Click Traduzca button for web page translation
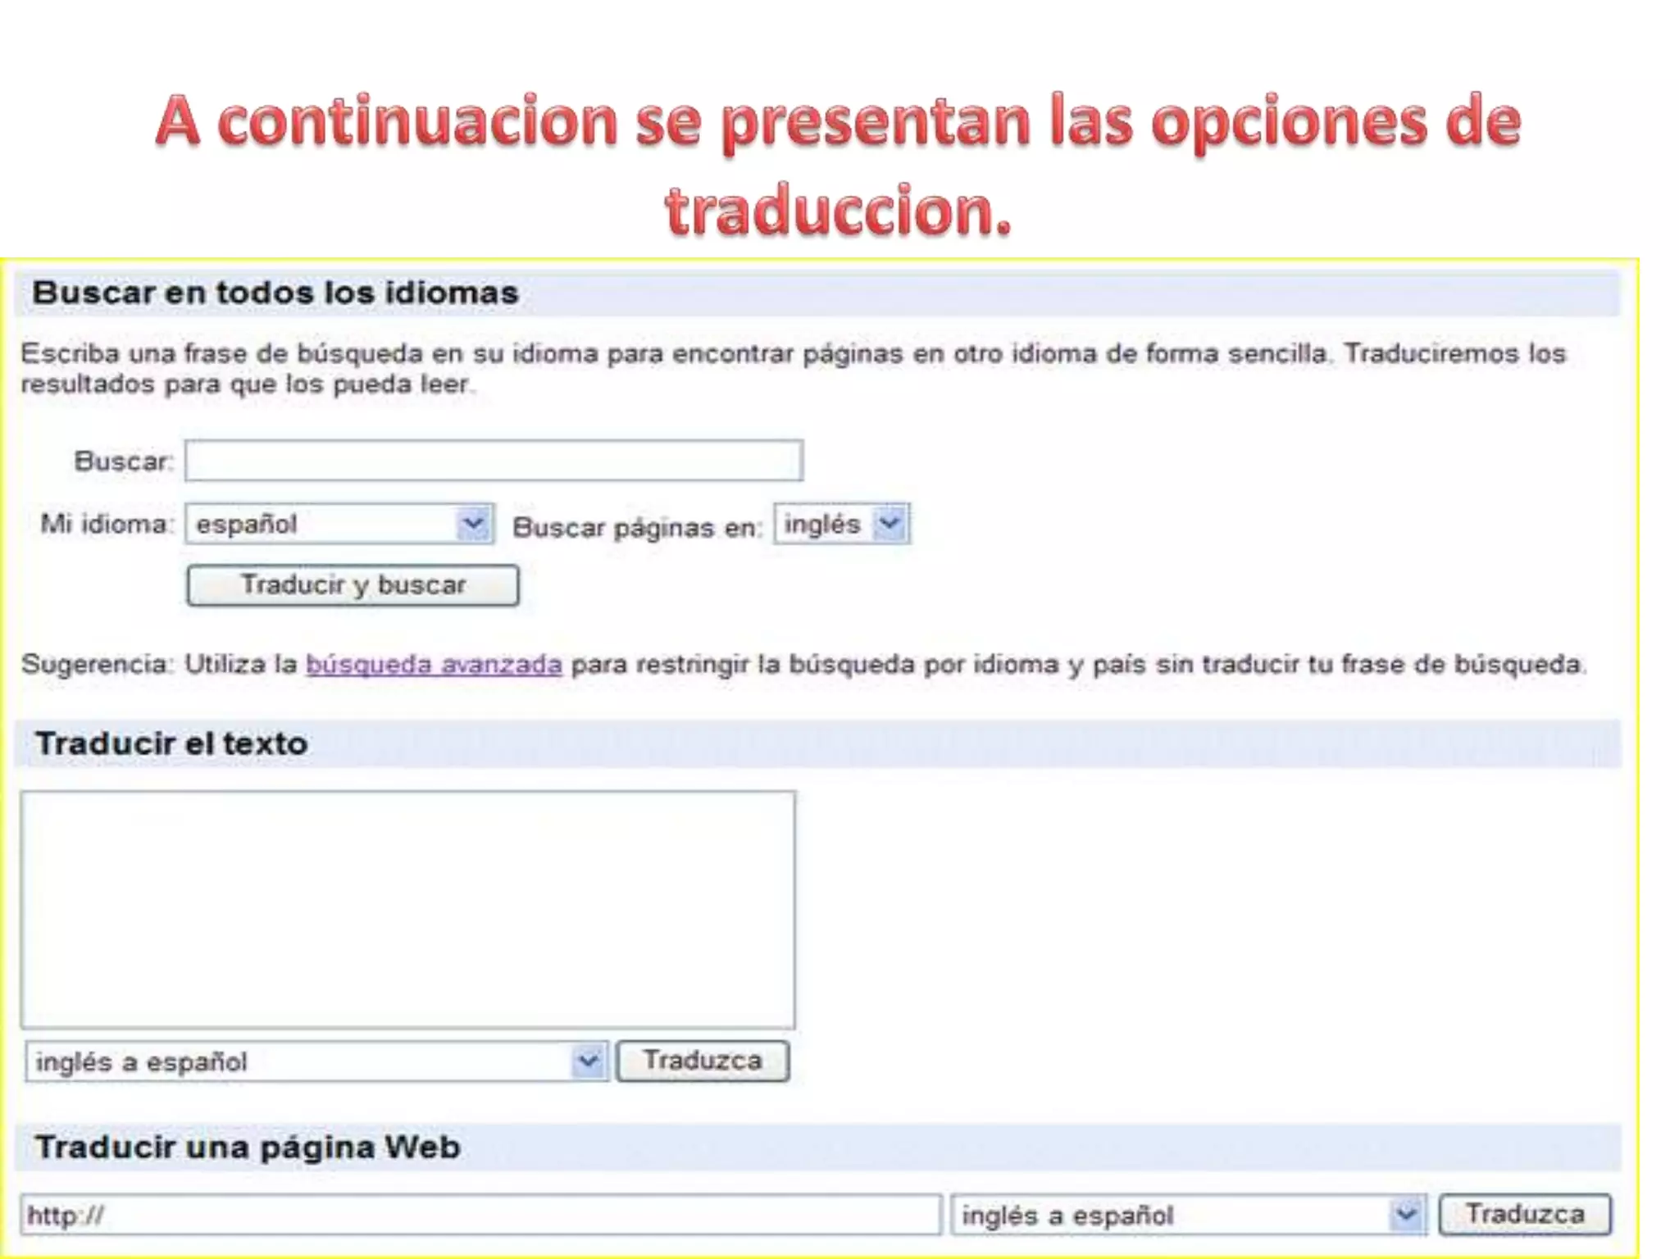The height and width of the screenshot is (1259, 1679). point(1525,1214)
